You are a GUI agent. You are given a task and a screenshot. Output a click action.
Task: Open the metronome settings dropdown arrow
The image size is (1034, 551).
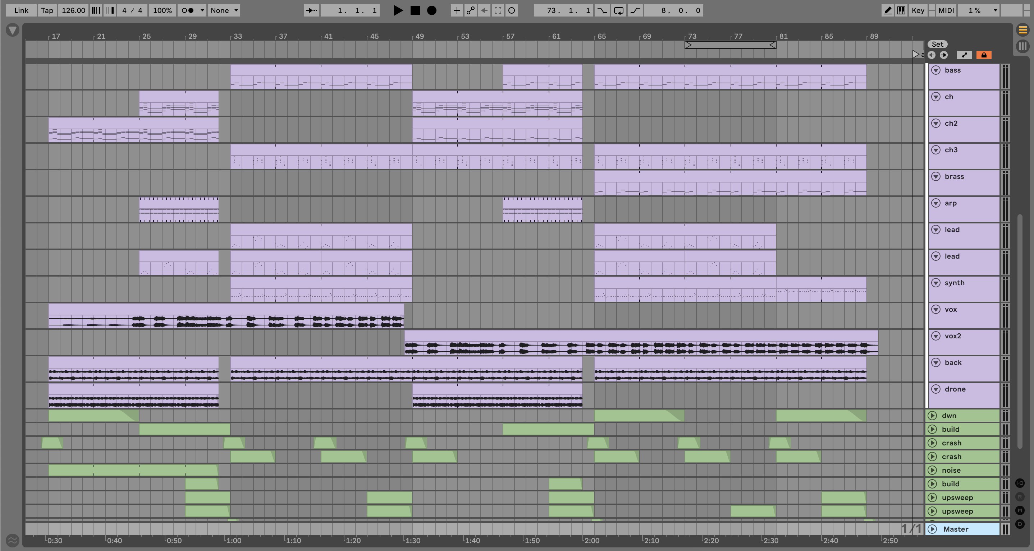click(x=202, y=10)
